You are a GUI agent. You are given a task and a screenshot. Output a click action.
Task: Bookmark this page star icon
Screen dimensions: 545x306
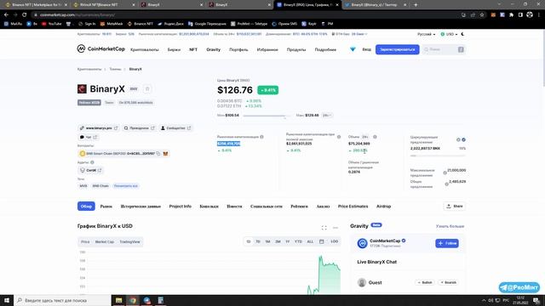click(482, 15)
